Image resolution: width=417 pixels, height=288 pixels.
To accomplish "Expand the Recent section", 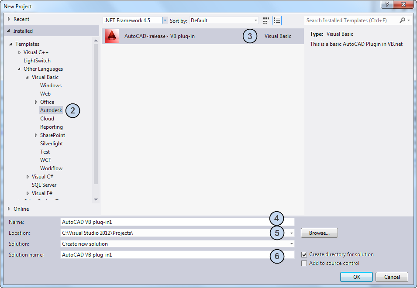I will pyautogui.click(x=9, y=19).
